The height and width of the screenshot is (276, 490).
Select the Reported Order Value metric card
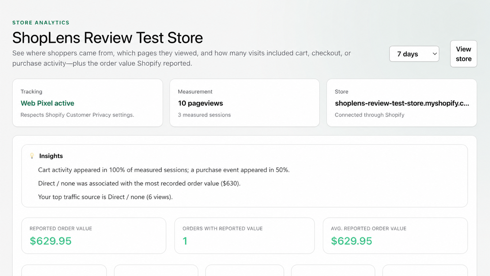click(x=94, y=236)
